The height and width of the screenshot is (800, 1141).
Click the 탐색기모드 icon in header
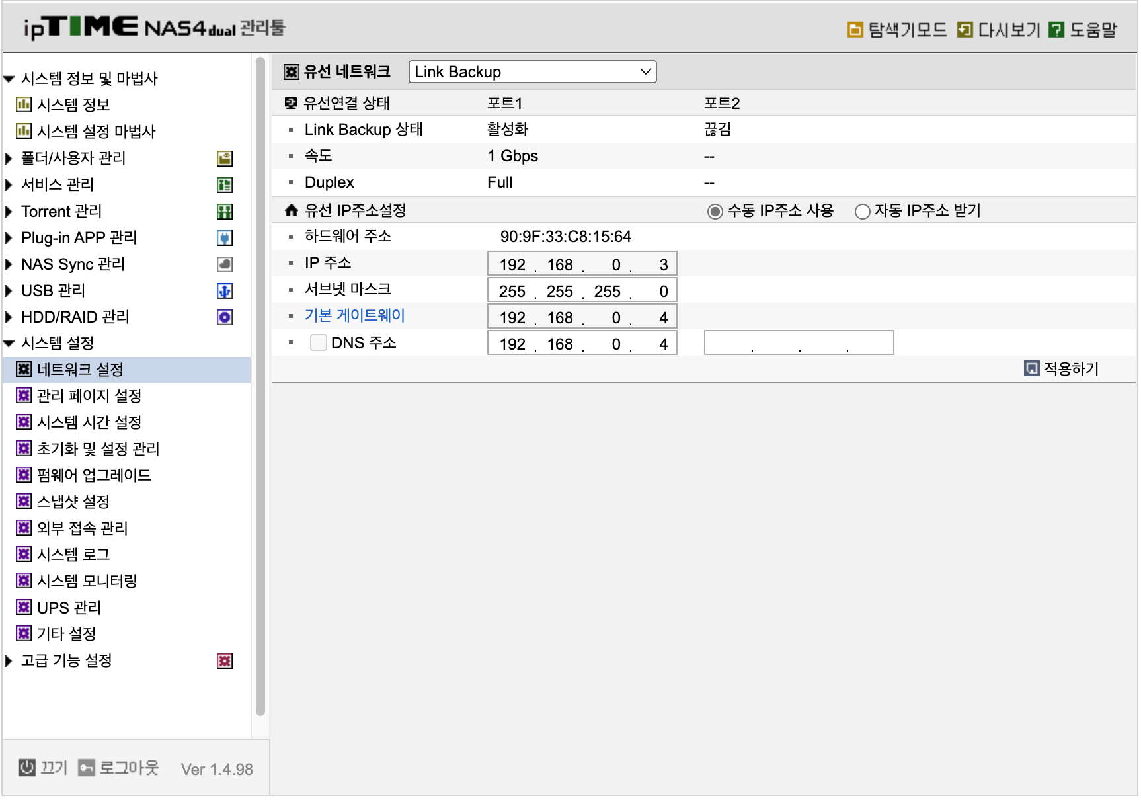[855, 30]
